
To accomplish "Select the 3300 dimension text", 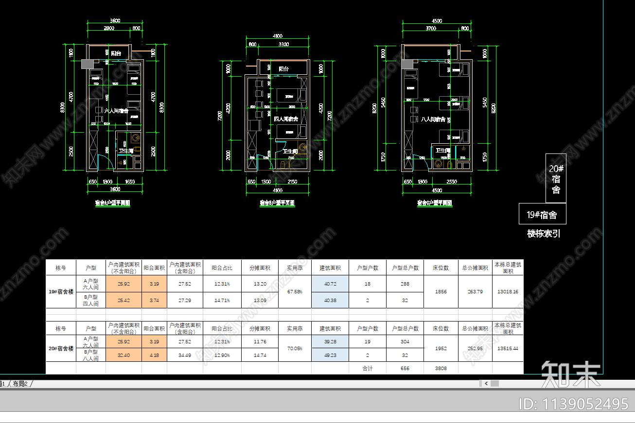I will pos(283,44).
